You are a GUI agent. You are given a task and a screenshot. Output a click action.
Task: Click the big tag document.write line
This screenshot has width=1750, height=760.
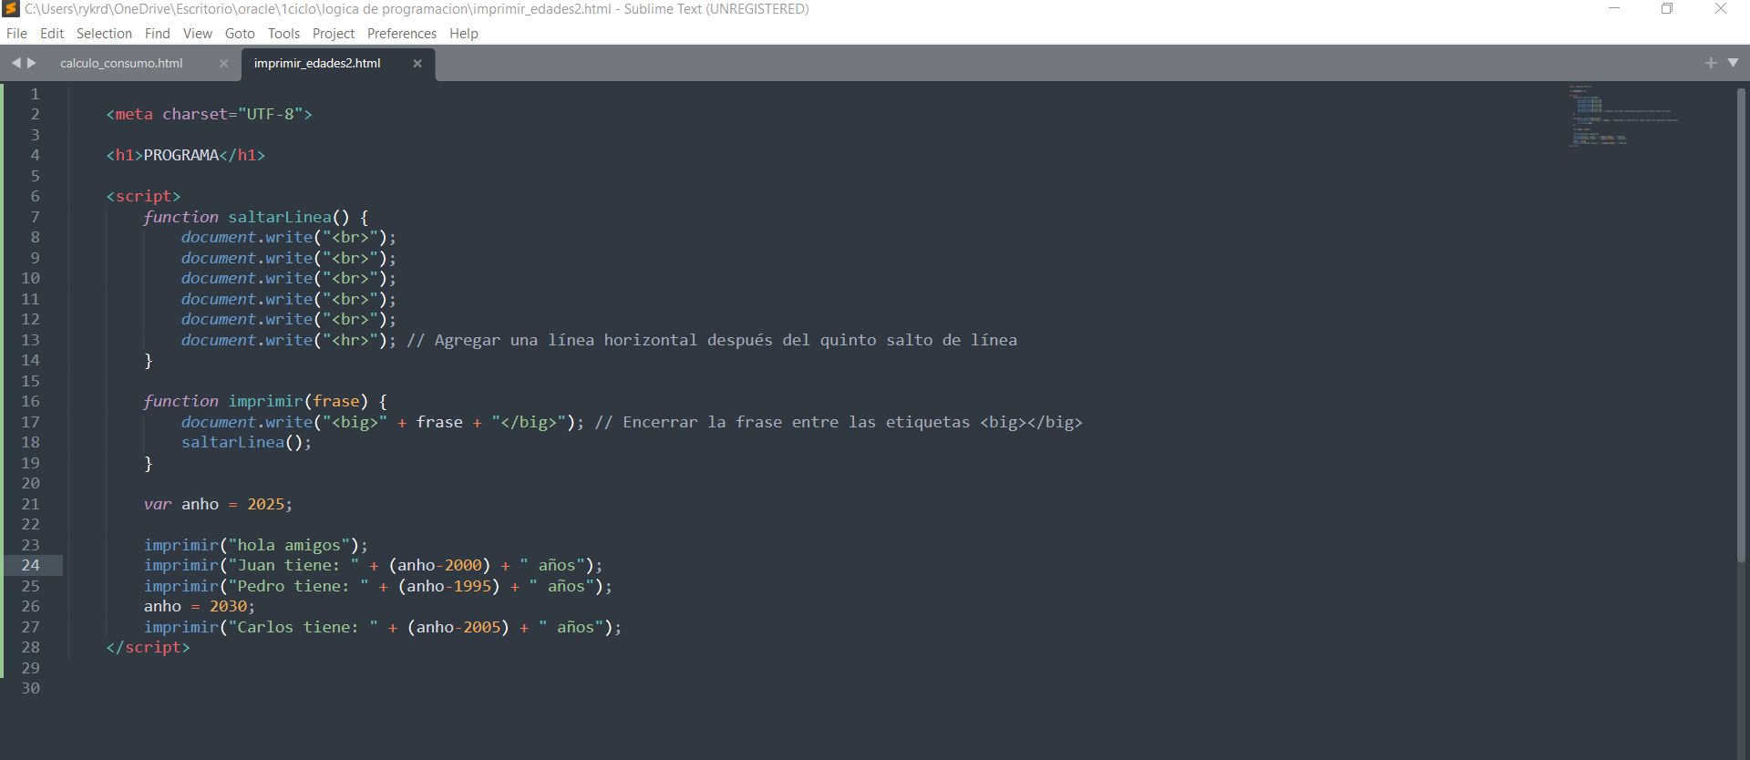(382, 422)
